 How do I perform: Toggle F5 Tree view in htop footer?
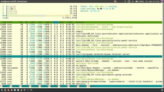43,86
